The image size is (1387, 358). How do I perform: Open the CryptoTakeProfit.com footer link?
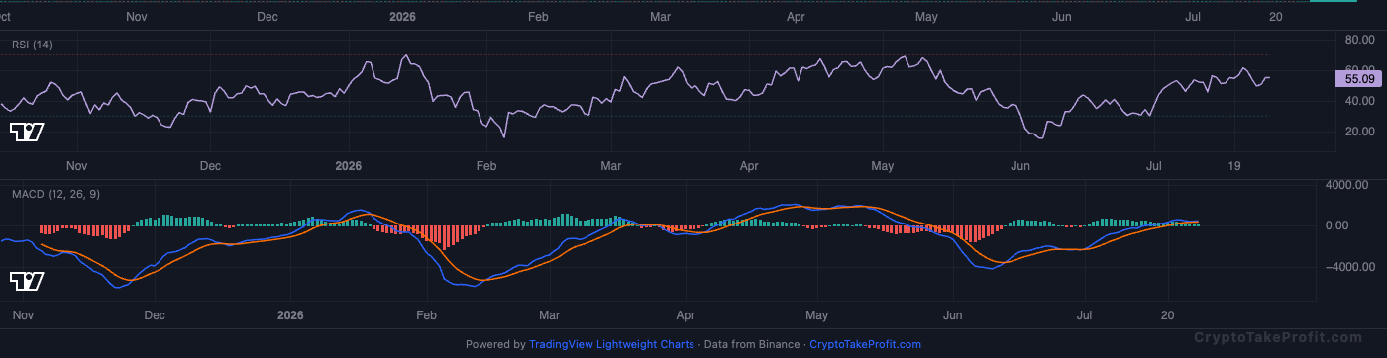865,345
